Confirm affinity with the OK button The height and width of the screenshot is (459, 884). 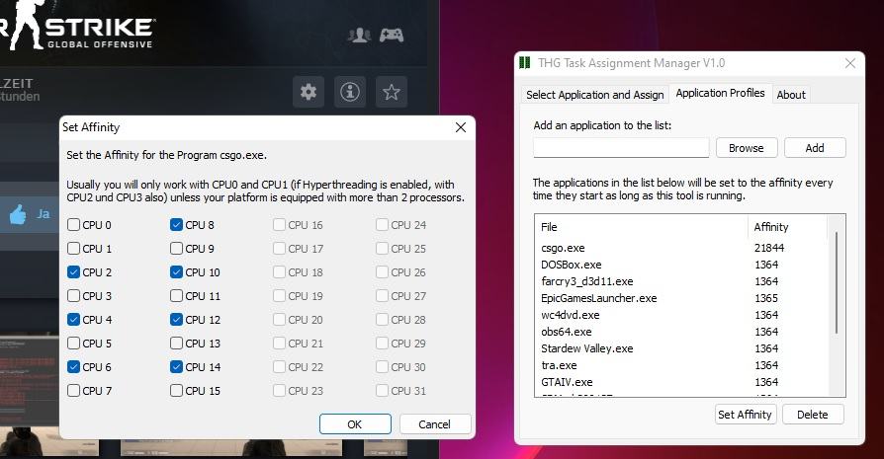tap(355, 424)
